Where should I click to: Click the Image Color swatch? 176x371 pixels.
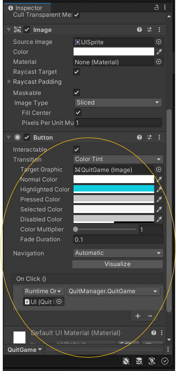114,51
